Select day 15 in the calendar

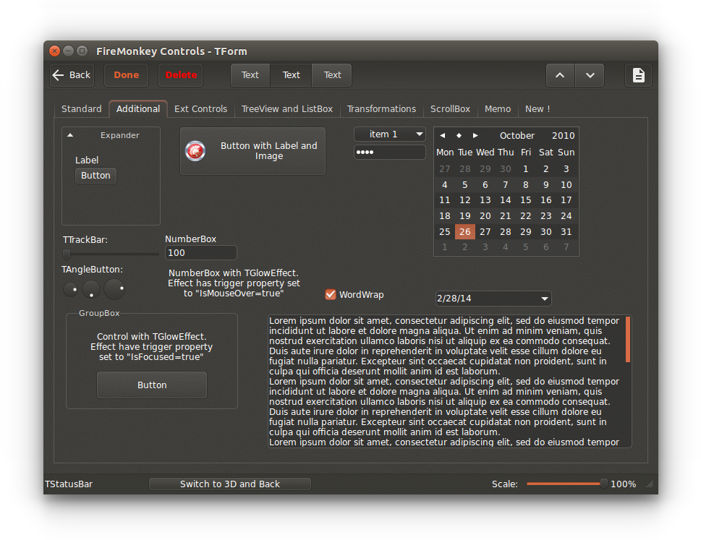526,200
